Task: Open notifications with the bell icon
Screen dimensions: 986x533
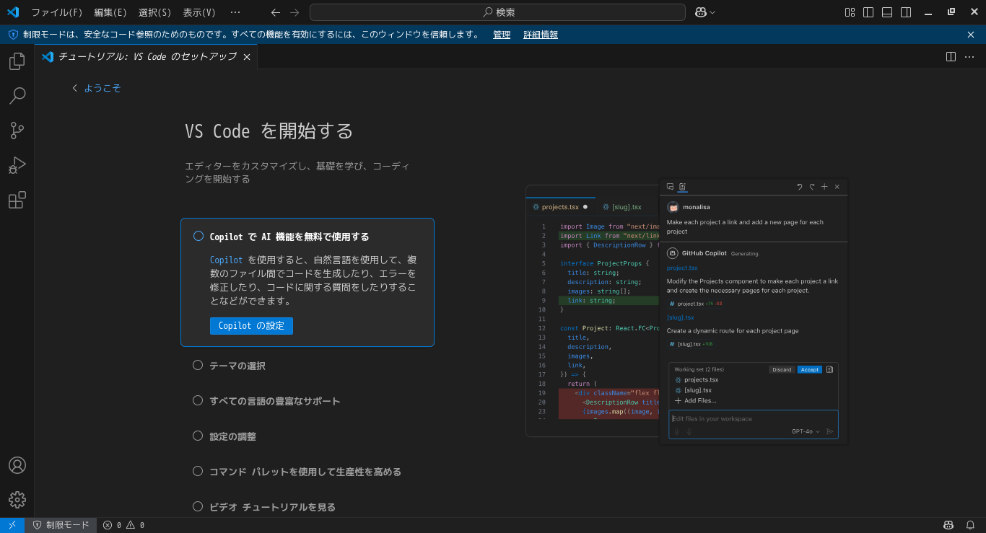Action: (x=971, y=525)
